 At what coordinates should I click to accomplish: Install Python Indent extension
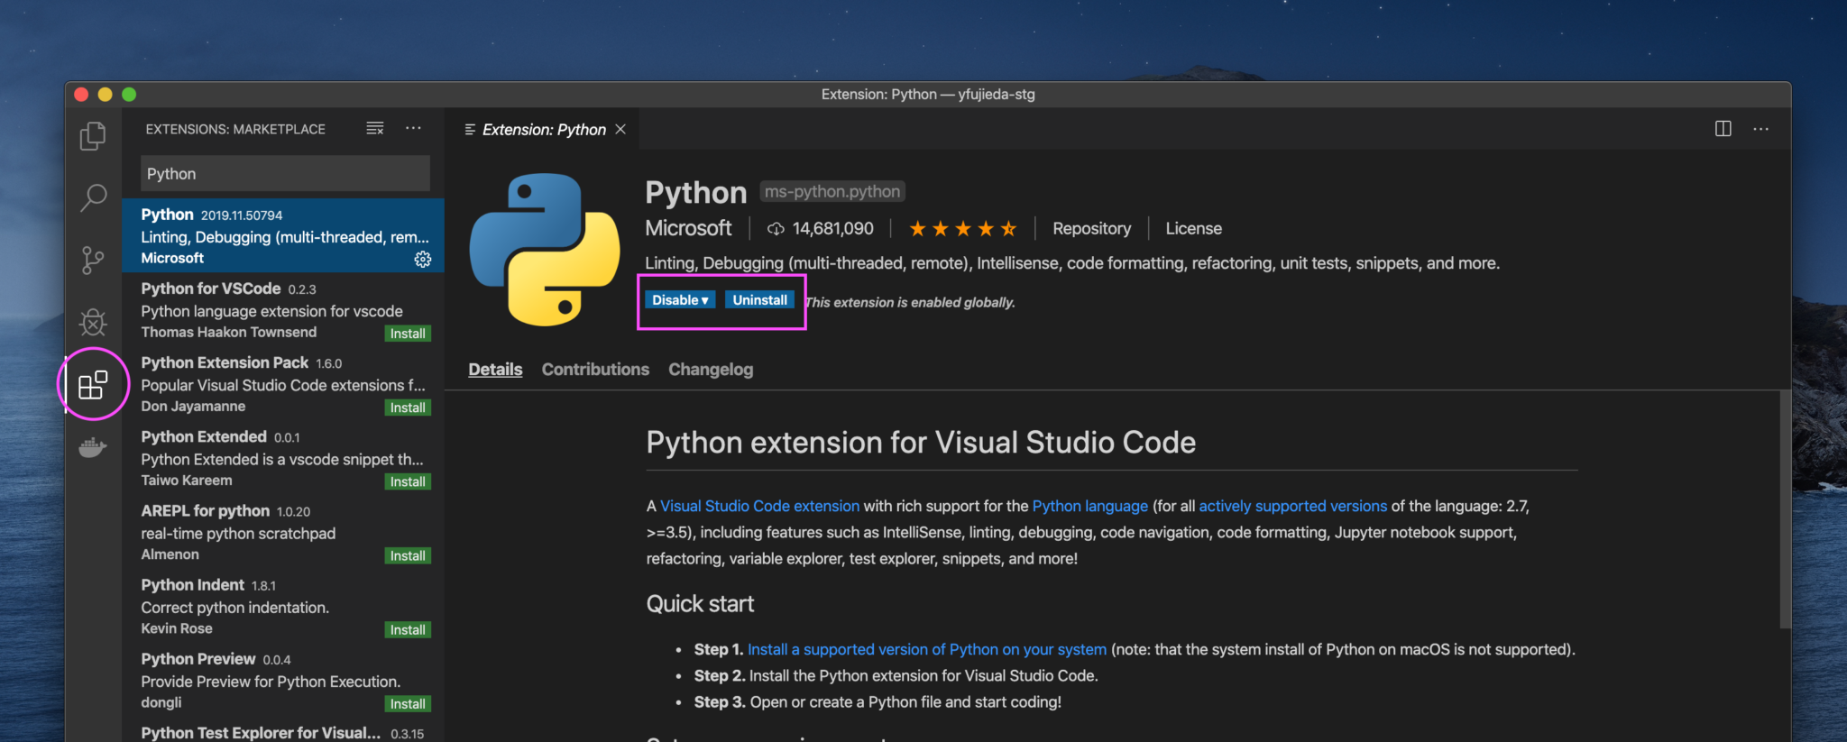click(x=408, y=629)
